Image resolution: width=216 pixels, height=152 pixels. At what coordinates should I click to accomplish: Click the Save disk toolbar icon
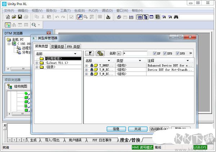click(x=20, y=17)
